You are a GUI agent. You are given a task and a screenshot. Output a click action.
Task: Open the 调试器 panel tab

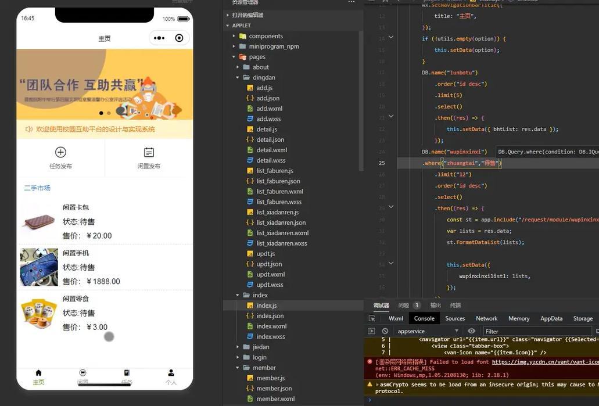pyautogui.click(x=381, y=305)
